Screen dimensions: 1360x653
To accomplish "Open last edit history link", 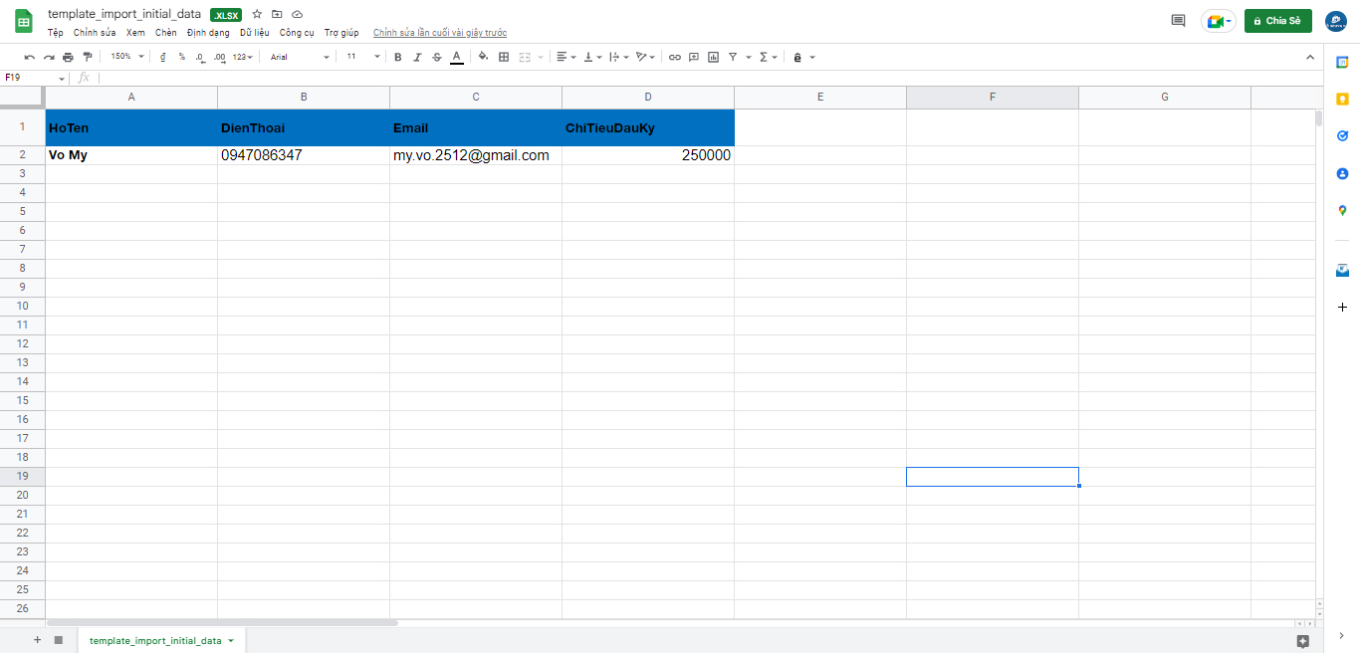I will coord(440,33).
